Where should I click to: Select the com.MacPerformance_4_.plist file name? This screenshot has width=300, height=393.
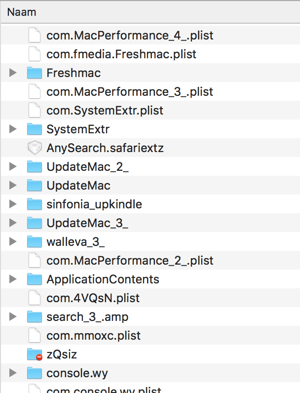pos(130,36)
